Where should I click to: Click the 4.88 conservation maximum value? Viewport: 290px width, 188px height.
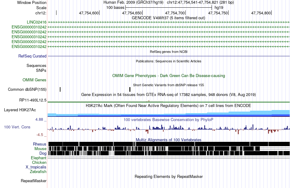(x=39, y=120)
